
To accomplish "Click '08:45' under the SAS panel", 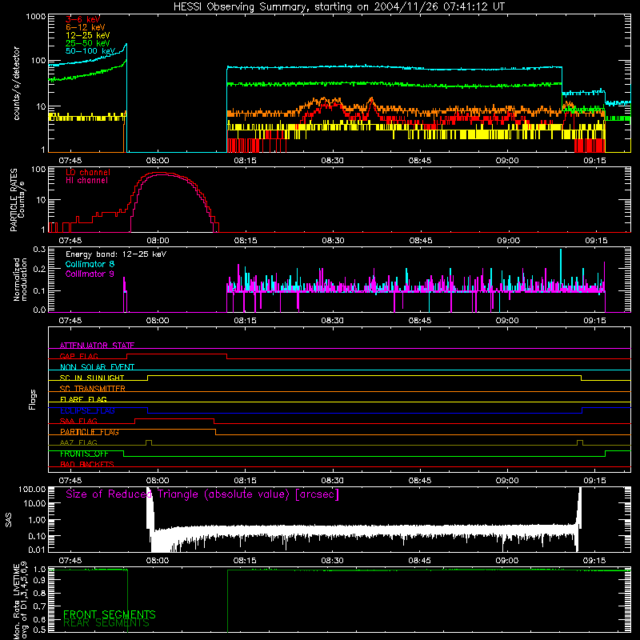I will click(x=420, y=561).
